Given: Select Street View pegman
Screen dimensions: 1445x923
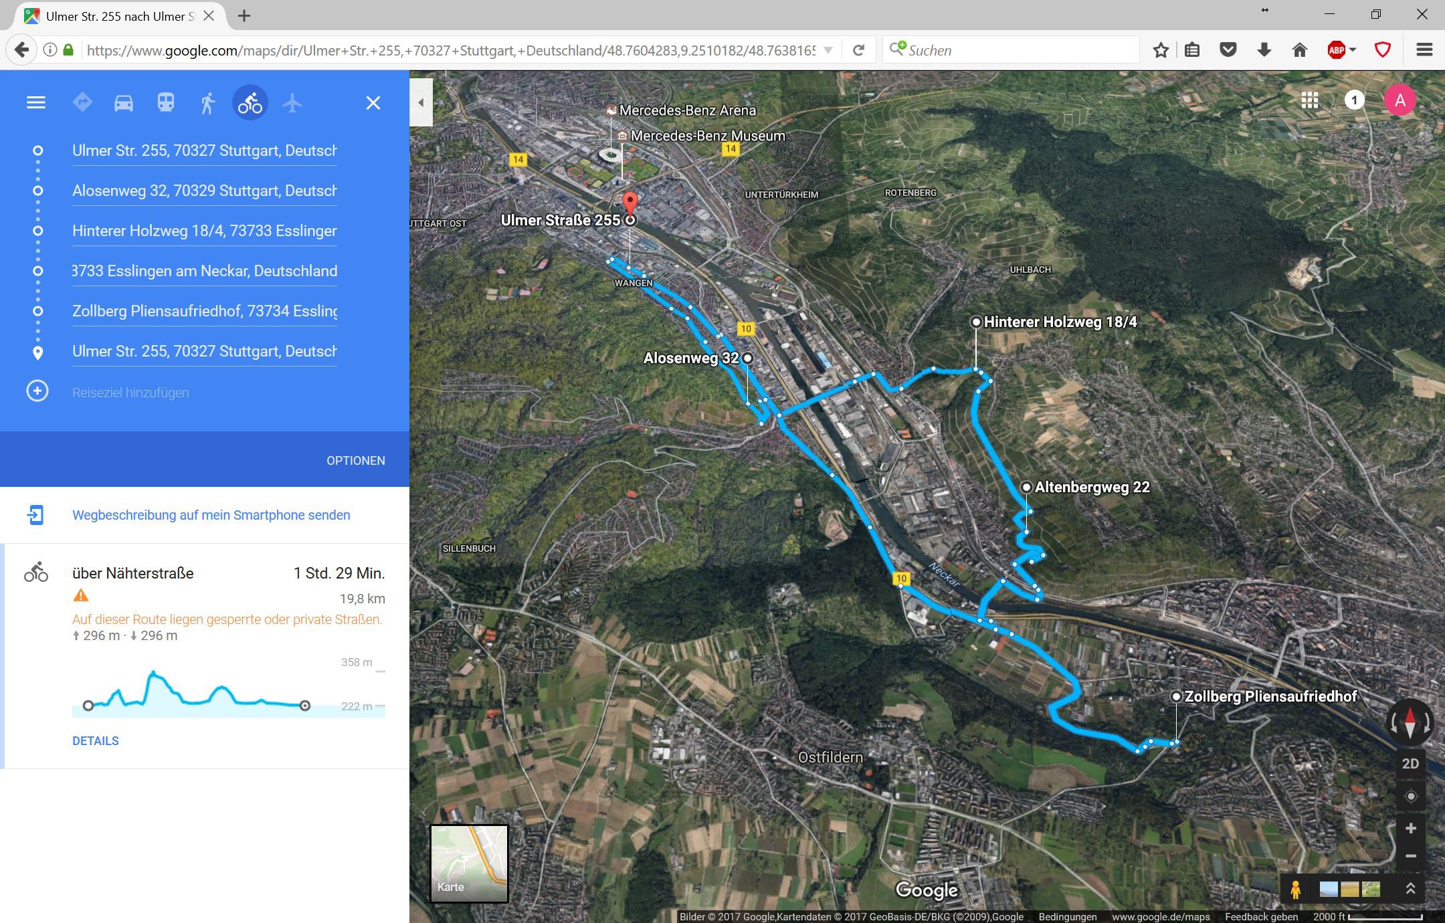Looking at the screenshot, I should point(1295,890).
